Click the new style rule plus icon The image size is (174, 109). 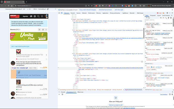(x=166, y=18)
